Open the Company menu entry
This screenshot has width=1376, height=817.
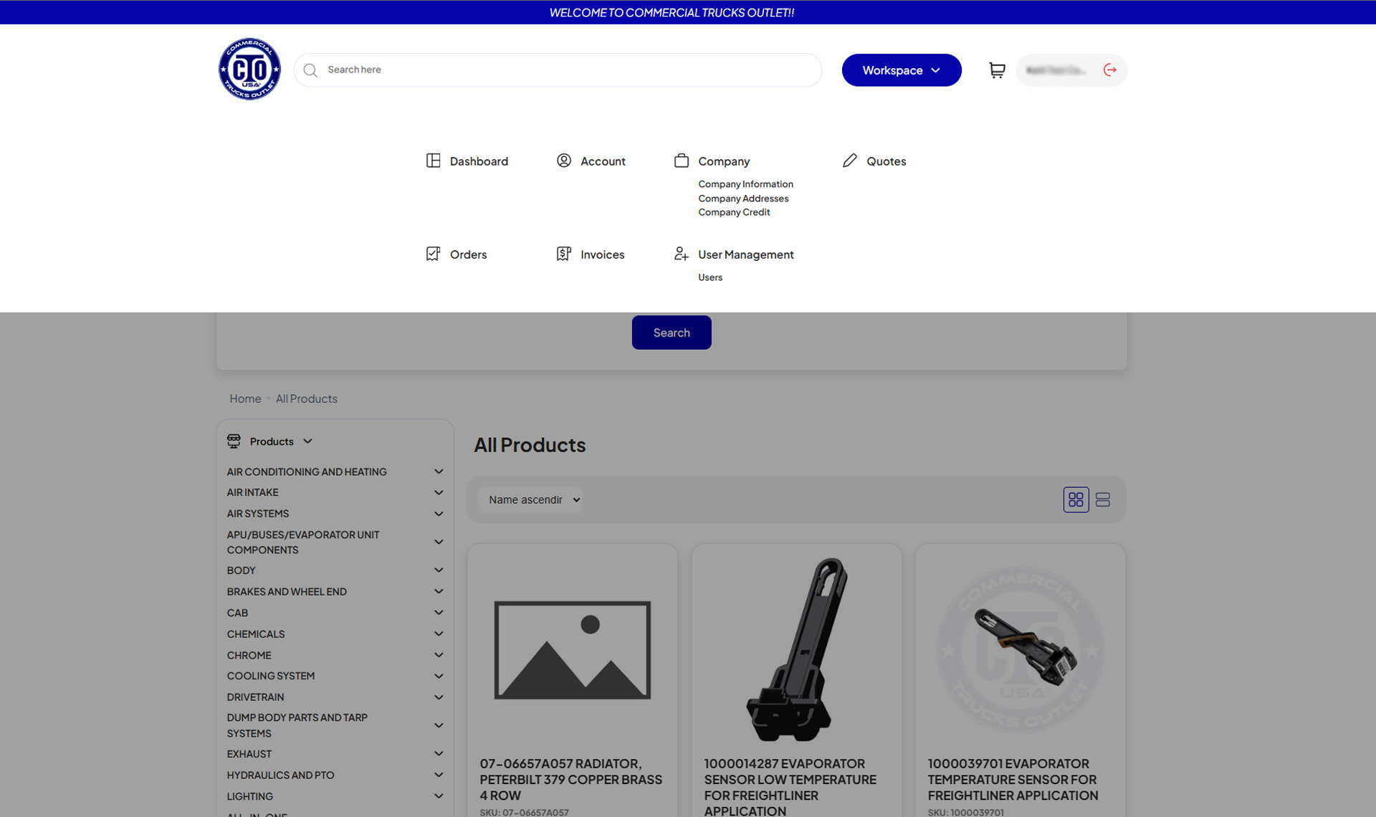[x=724, y=161]
